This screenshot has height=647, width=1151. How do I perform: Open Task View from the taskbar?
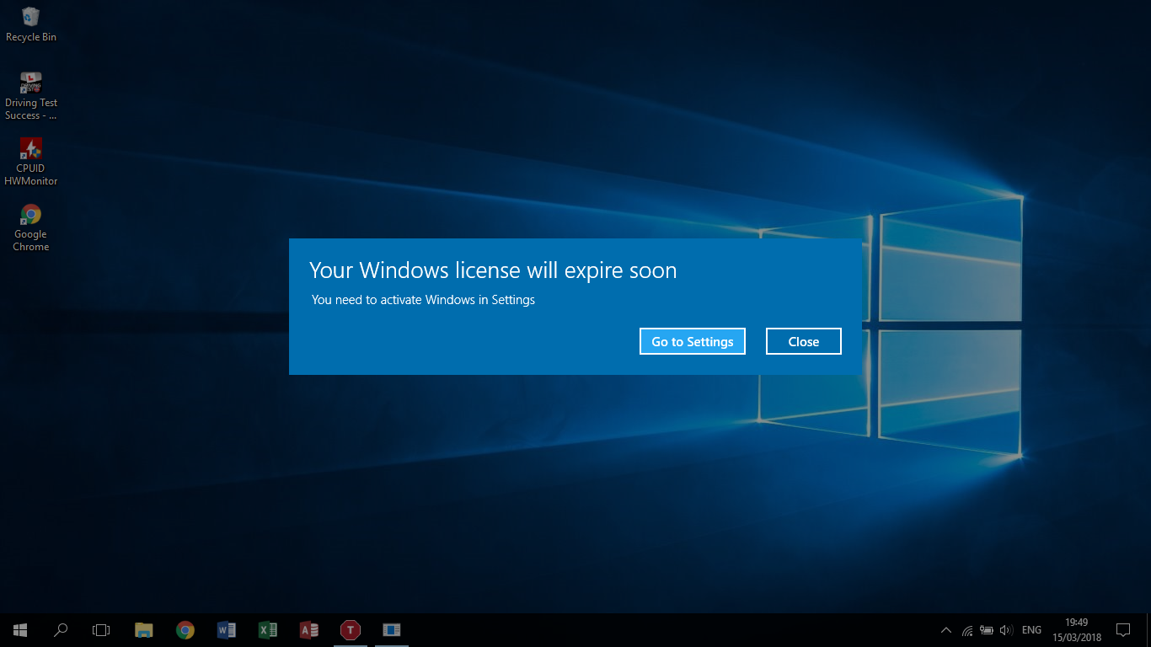(101, 629)
